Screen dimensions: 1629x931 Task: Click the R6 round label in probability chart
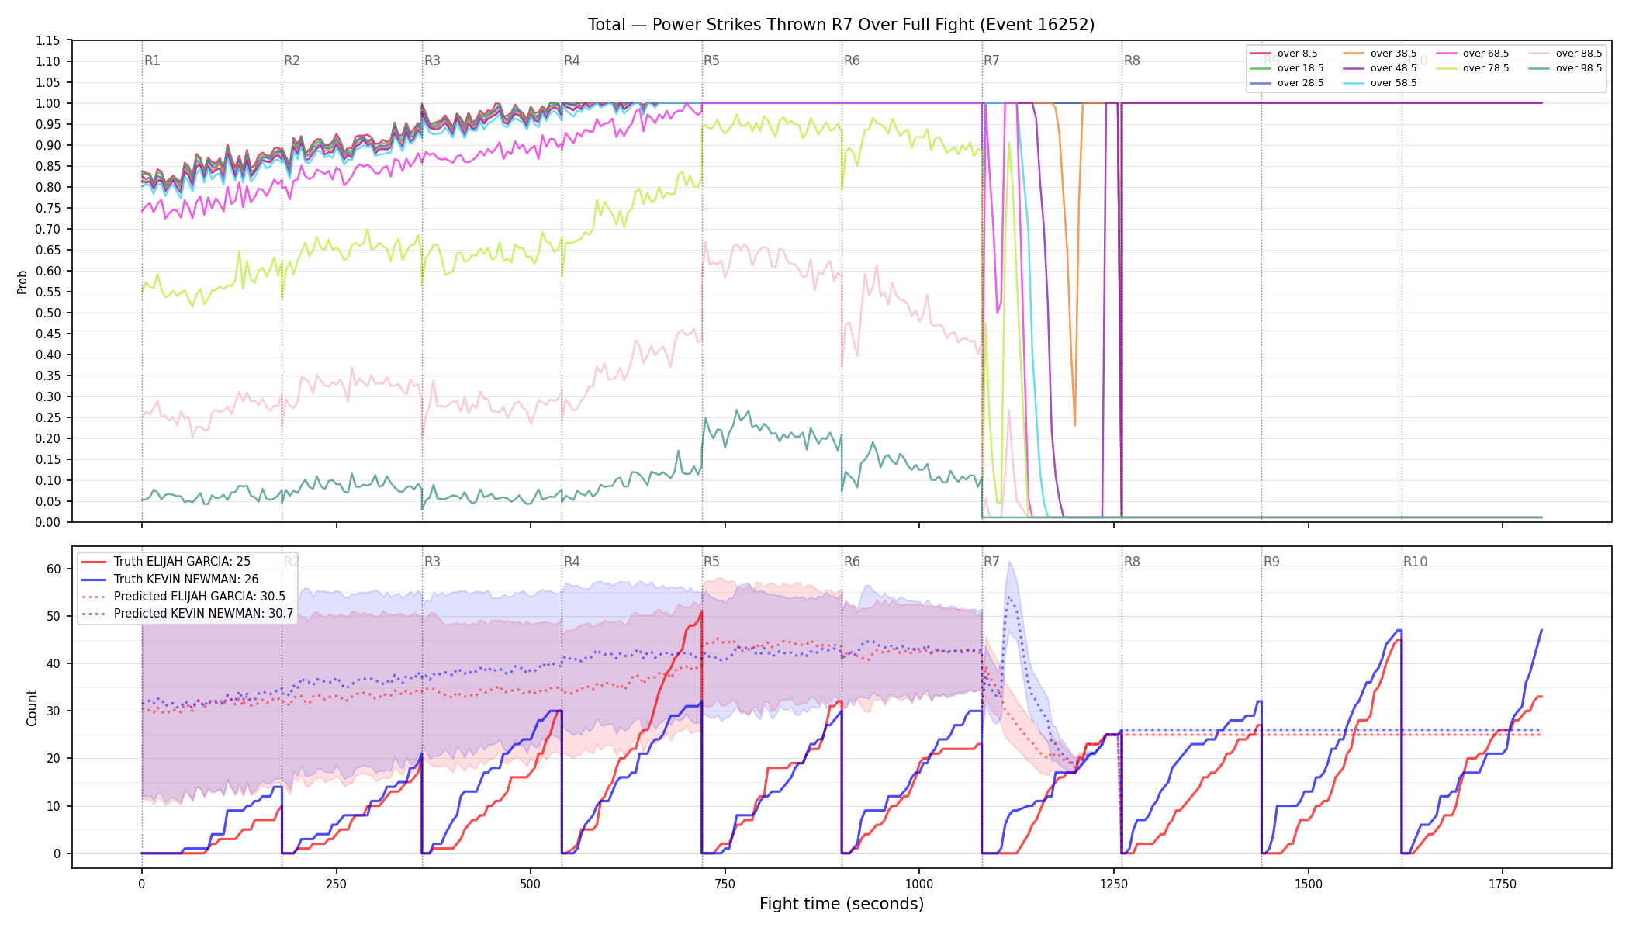[x=852, y=61]
